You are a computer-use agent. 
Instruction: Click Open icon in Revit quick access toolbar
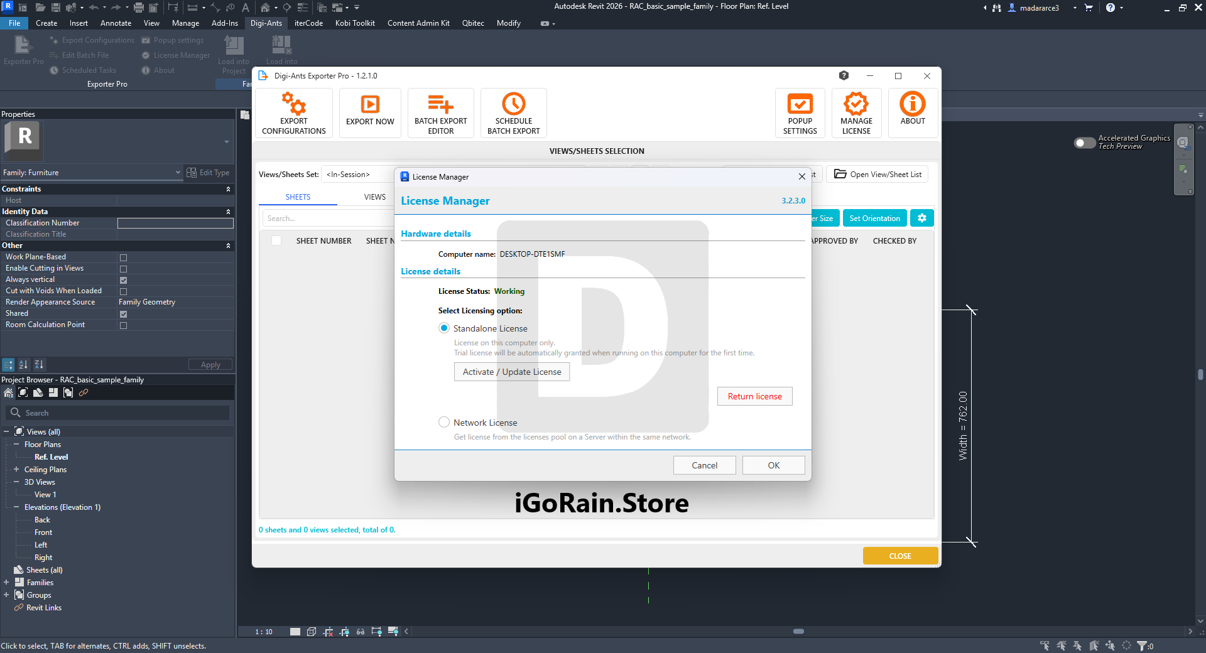[40, 8]
